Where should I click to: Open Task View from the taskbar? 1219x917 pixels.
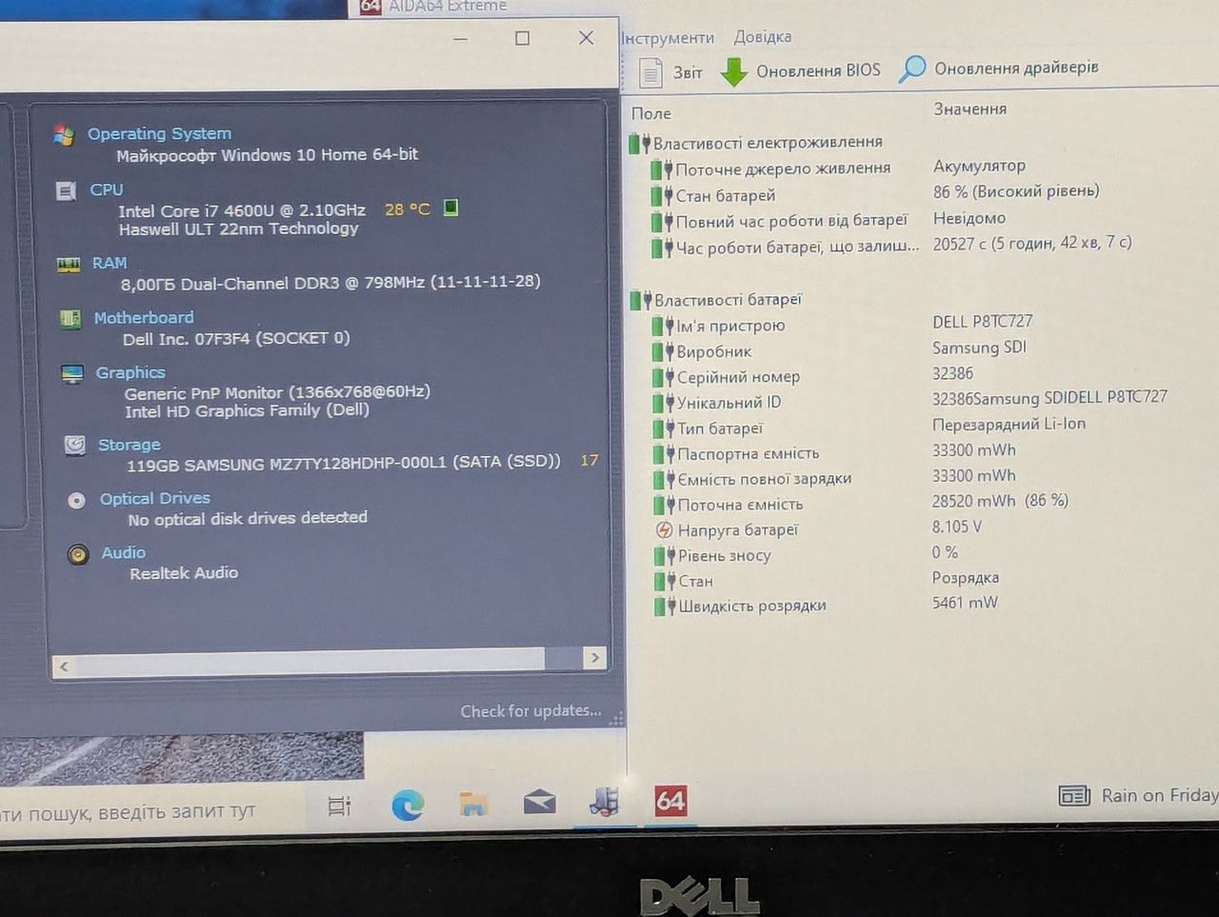click(340, 807)
